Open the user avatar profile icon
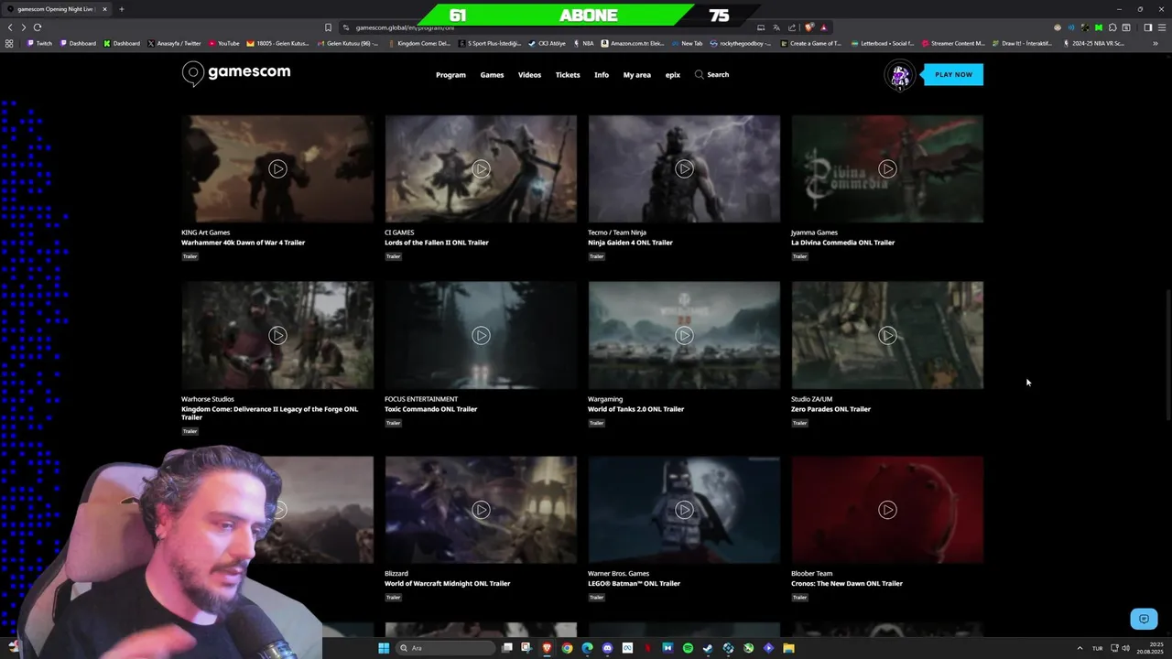 coord(900,75)
